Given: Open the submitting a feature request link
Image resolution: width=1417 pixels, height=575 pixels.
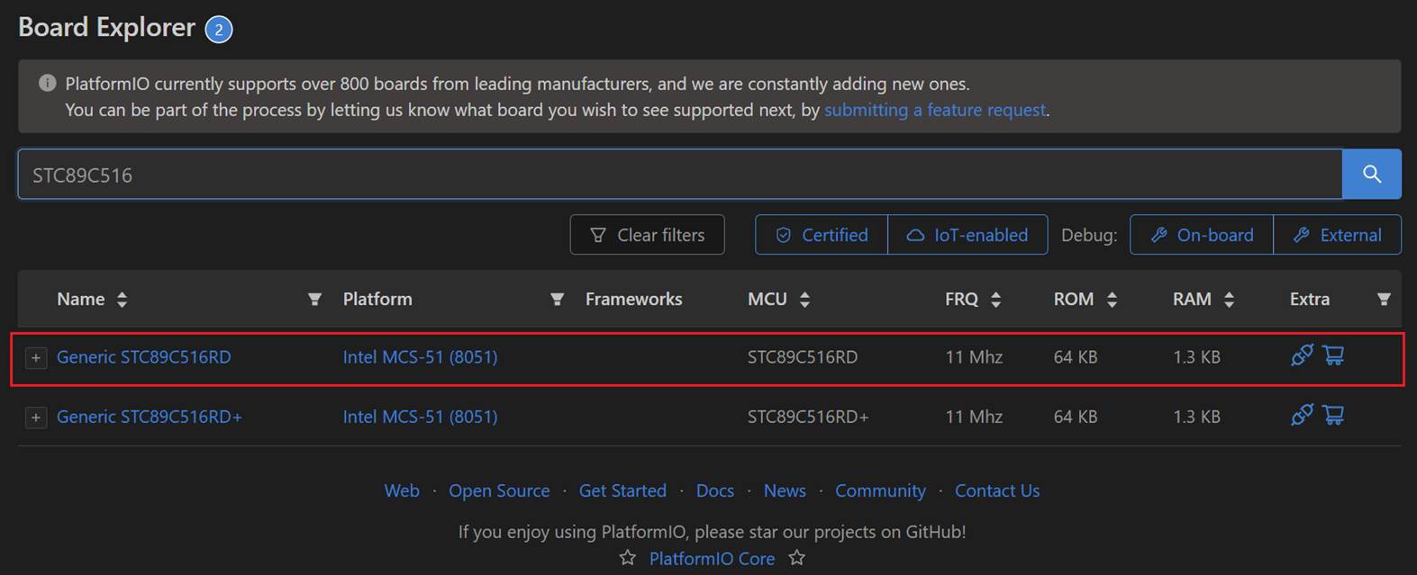Looking at the screenshot, I should [935, 110].
